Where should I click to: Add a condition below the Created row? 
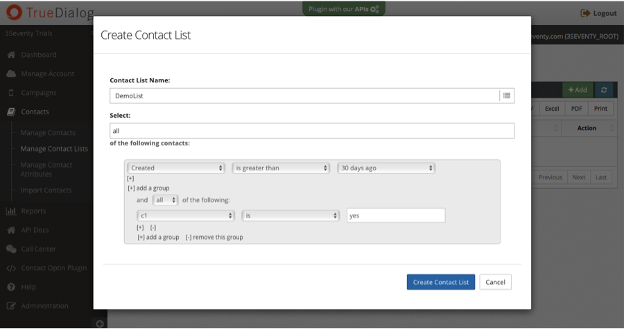[x=130, y=179]
